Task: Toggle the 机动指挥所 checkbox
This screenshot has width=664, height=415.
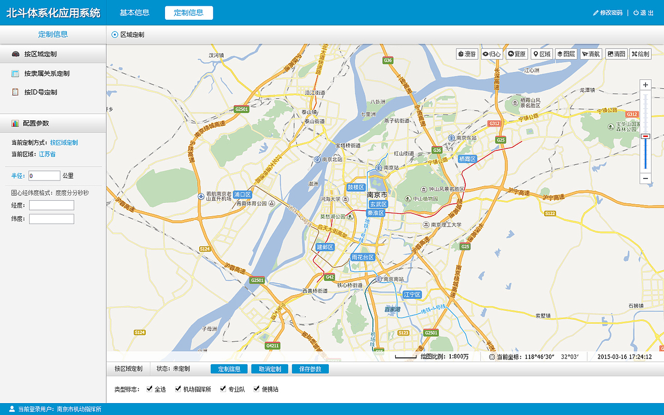Action: tap(178, 389)
